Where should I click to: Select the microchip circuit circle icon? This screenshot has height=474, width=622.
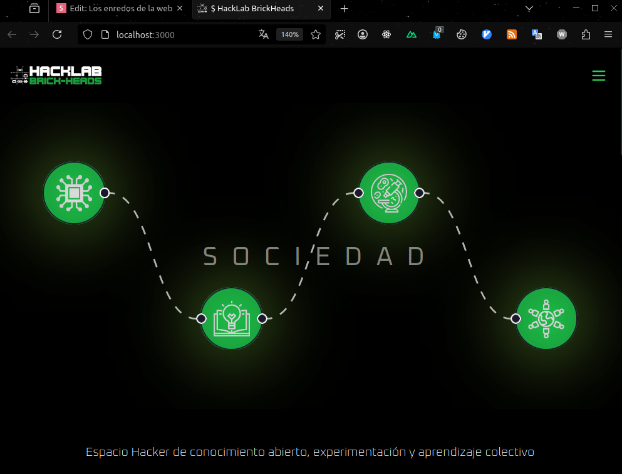(74, 193)
